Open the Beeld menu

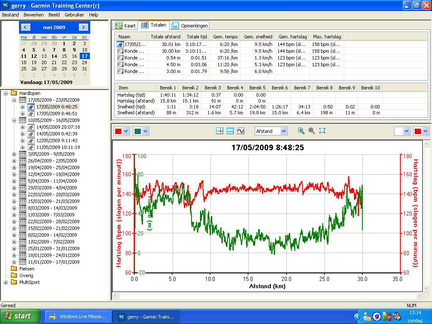(x=54, y=15)
